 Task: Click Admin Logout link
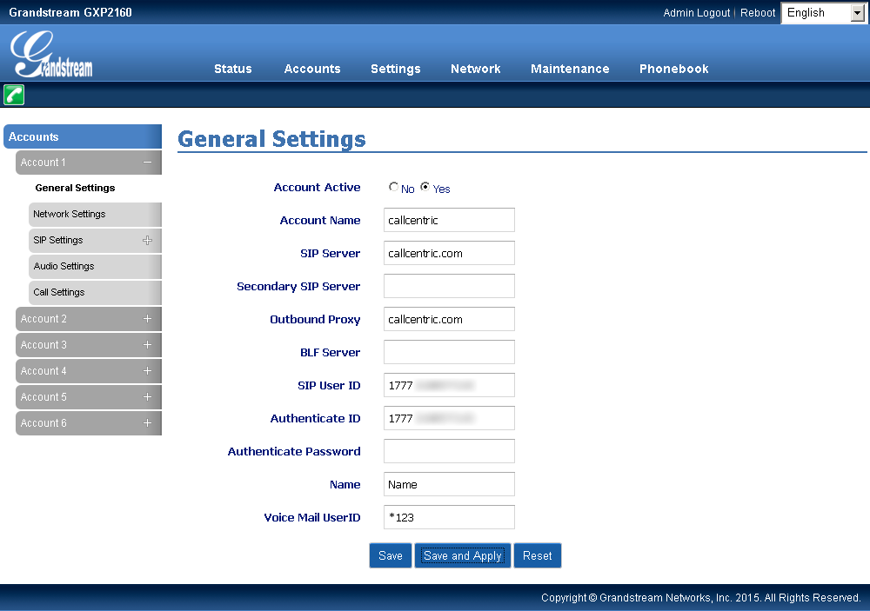coord(696,13)
